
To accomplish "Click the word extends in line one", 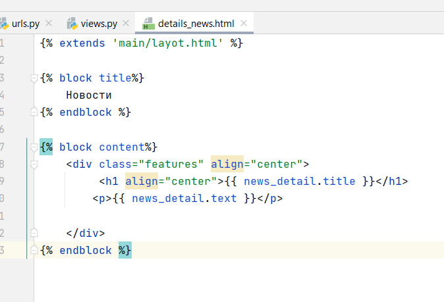I will pos(82,43).
